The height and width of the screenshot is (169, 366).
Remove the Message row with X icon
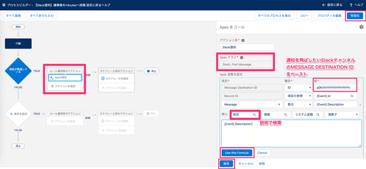coord(361,105)
